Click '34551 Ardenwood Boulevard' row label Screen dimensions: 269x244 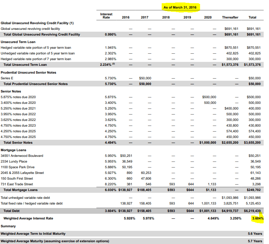tap(22, 156)
